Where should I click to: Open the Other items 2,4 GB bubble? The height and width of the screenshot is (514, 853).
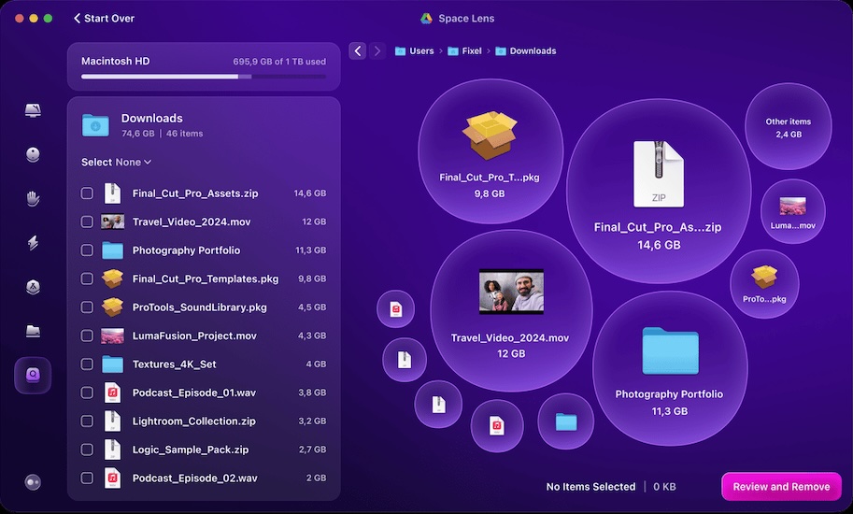(x=789, y=127)
